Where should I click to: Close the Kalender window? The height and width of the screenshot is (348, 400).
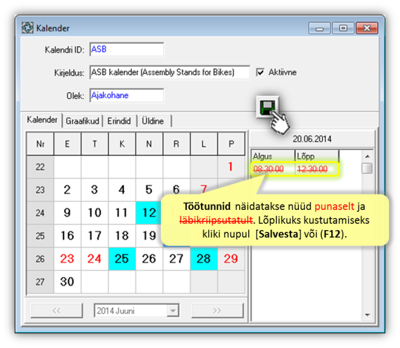[365, 28]
